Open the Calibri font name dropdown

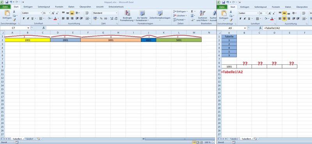41,13
